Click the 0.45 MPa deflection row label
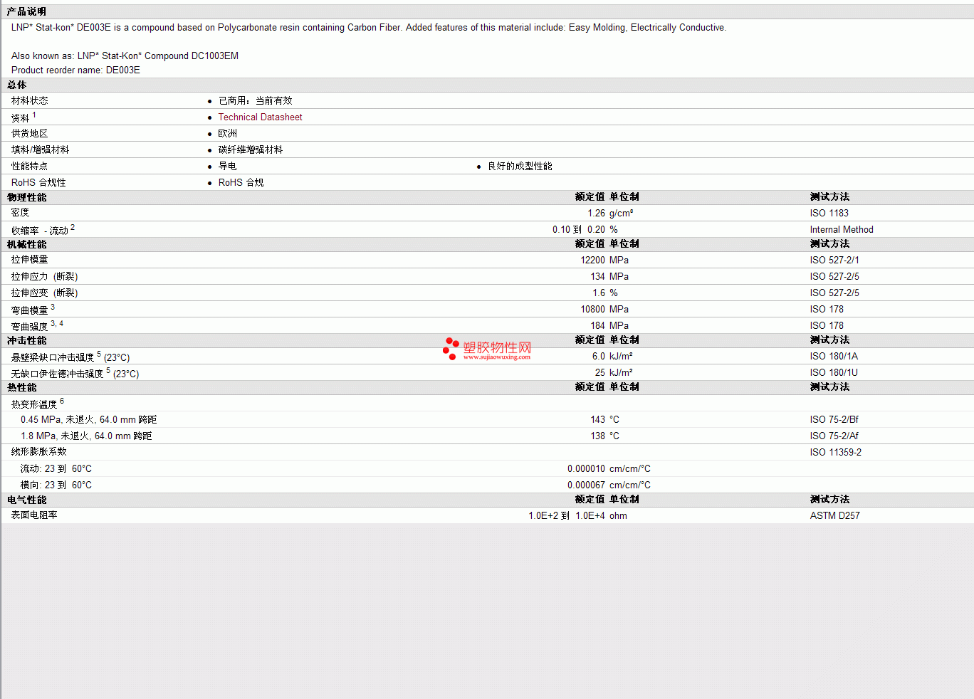Image resolution: width=974 pixels, height=699 pixels. coord(88,420)
